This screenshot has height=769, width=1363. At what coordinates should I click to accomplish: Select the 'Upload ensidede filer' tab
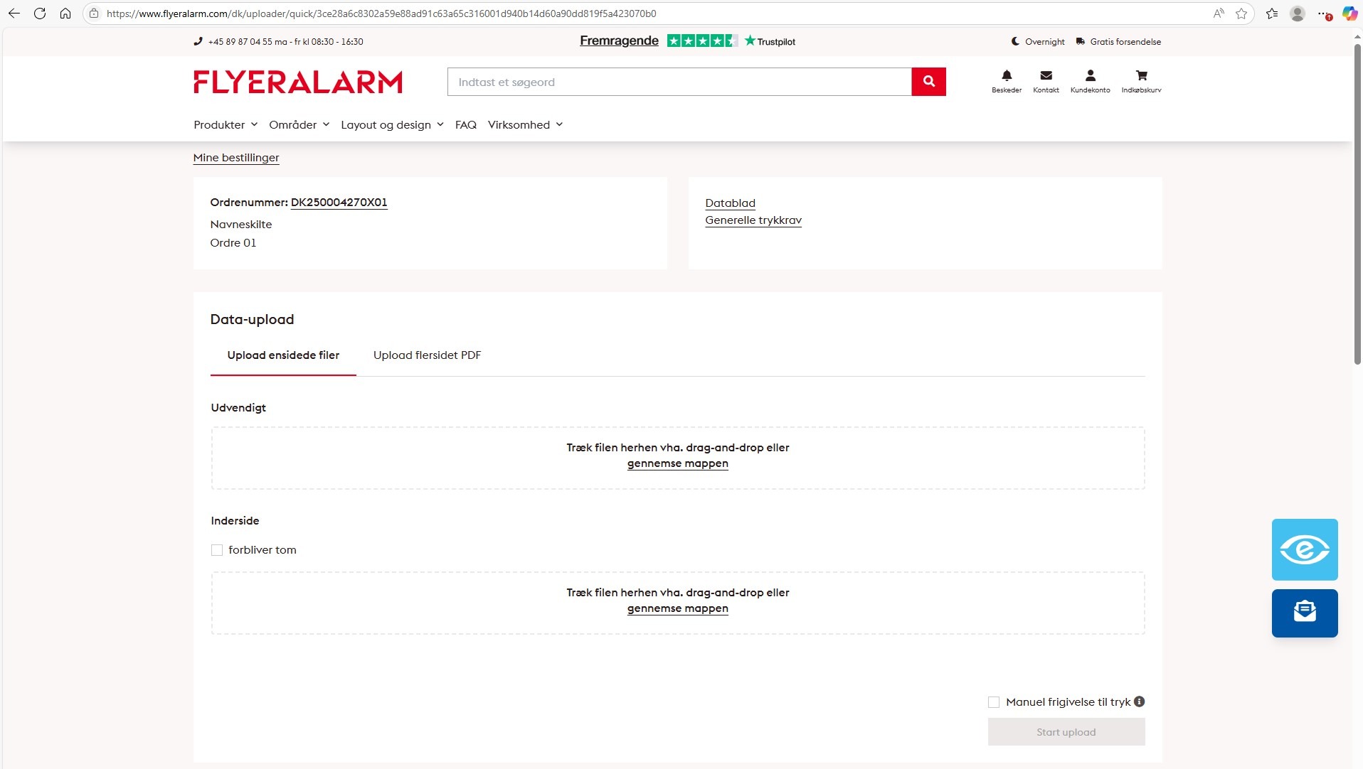(x=283, y=355)
